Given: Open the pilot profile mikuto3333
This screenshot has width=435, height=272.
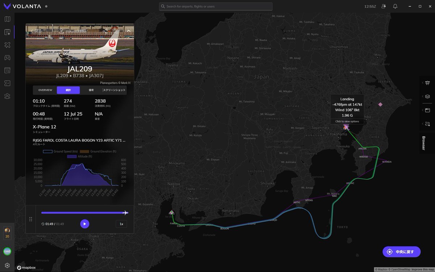Looking at the screenshot, I should tap(73, 31).
